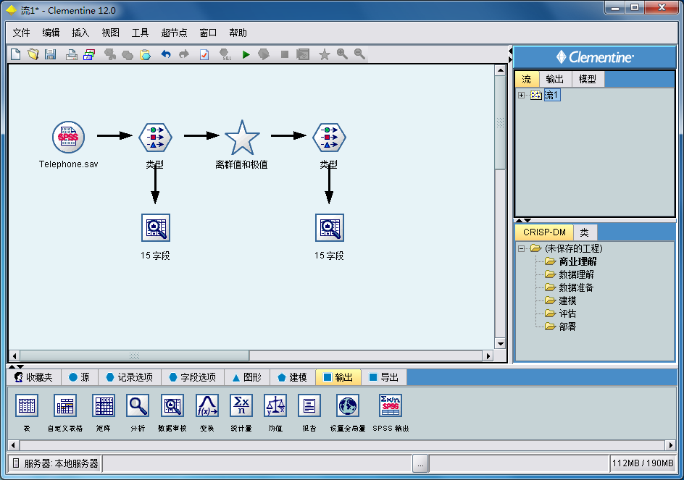The image size is (684, 480).
Task: Collapse the (未保存的工程) project tree
Action: [521, 248]
